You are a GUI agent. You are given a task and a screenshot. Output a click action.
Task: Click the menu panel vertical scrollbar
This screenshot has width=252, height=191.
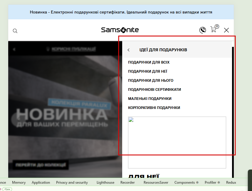[x=233, y=112]
